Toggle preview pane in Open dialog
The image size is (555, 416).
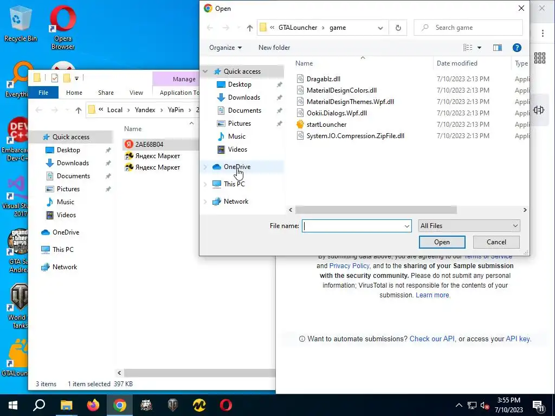click(x=498, y=48)
